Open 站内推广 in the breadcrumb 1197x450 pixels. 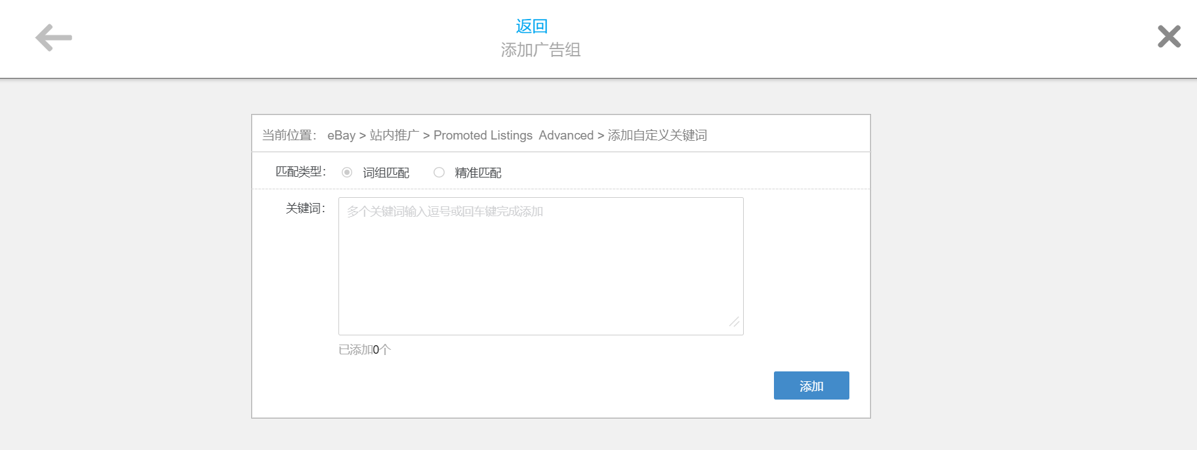tap(394, 136)
